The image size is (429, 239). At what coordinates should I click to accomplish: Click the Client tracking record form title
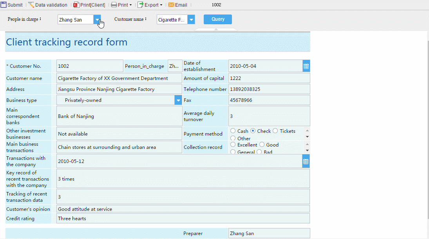(x=67, y=42)
